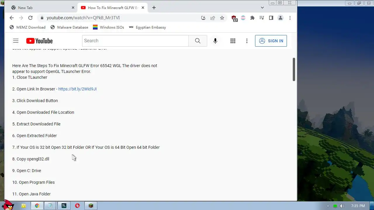Click '6. Open Extracted Folder' text
The height and width of the screenshot is (210, 374).
pyautogui.click(x=34, y=136)
